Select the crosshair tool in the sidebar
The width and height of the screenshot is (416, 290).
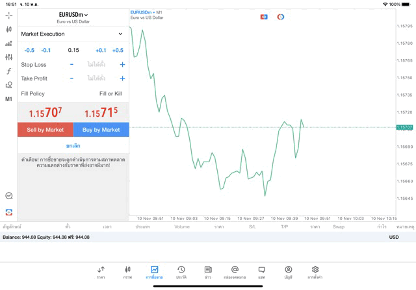point(8,15)
